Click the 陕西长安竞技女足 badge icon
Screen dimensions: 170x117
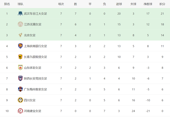click(20, 78)
